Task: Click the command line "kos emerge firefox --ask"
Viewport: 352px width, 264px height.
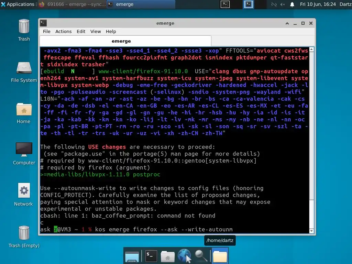Action: pos(136,229)
